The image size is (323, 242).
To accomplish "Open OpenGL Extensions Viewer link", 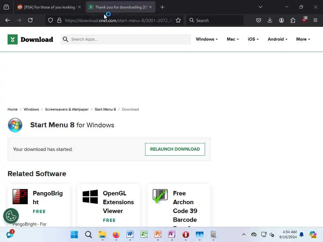I will pyautogui.click(x=118, y=202).
